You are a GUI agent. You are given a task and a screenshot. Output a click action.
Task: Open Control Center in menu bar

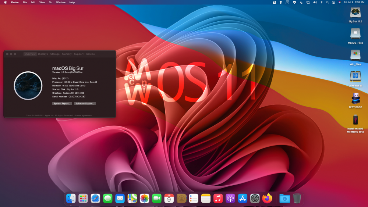pyautogui.click(x=333, y=2)
